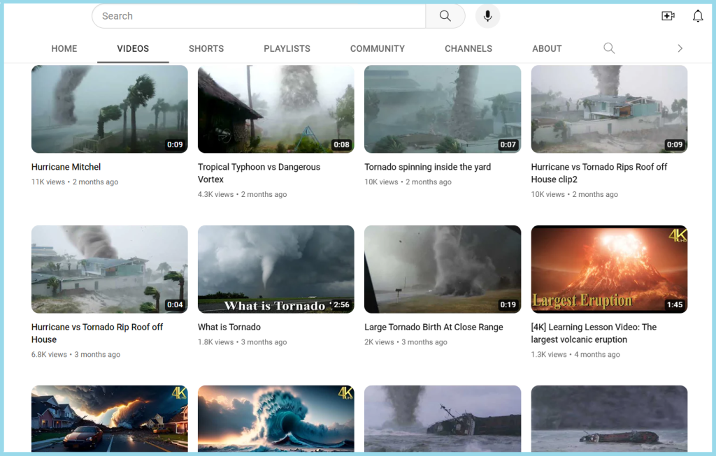
Task: Click Tornado spinning inside the yard title
Action: pos(427,167)
